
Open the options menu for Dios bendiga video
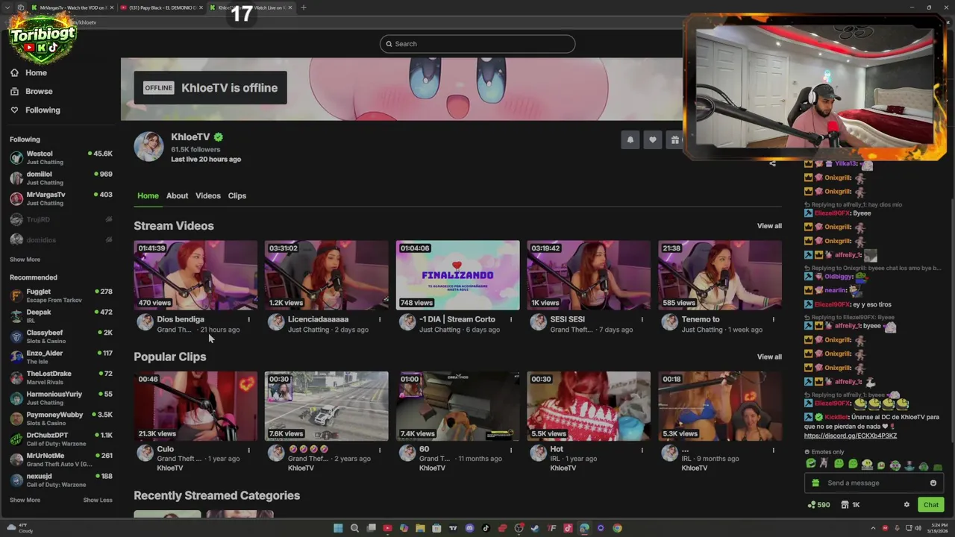pos(248,319)
